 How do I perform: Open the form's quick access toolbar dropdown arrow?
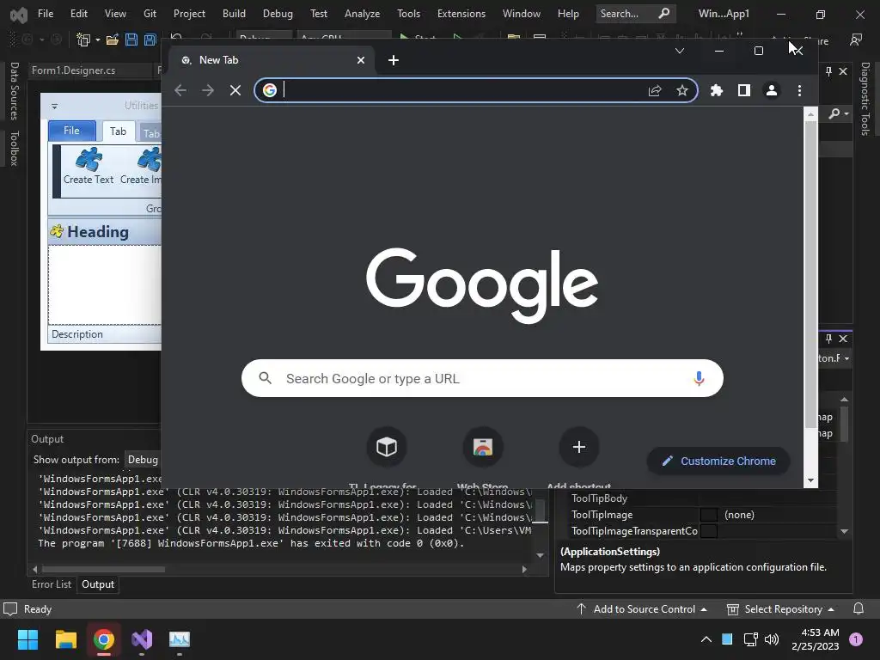54,106
